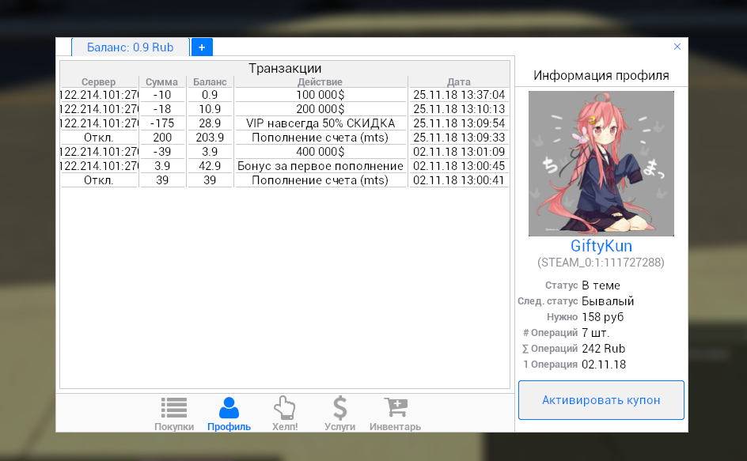Sort by the Действие column header
Screen dimensions: 747x461
pyautogui.click(x=320, y=82)
